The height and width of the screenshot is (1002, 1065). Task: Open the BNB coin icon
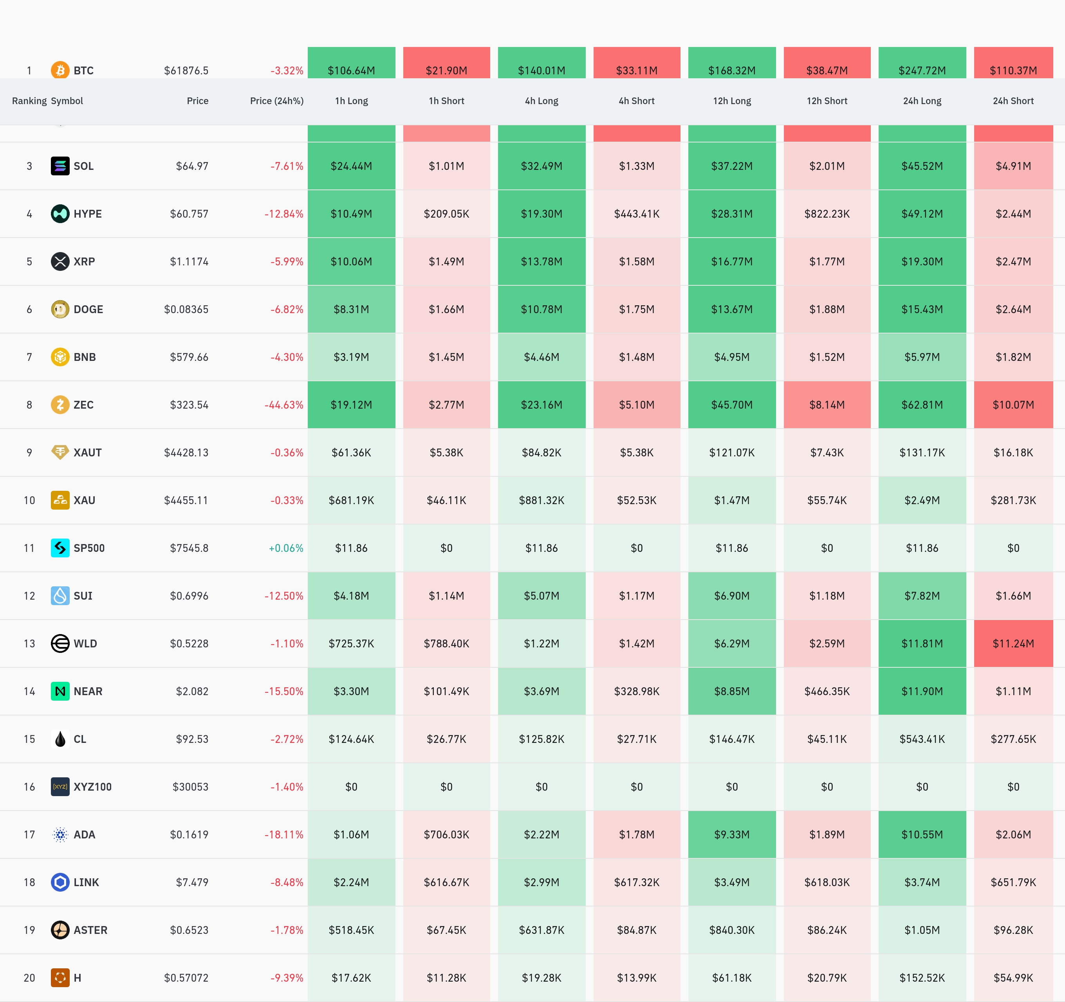pyautogui.click(x=60, y=357)
